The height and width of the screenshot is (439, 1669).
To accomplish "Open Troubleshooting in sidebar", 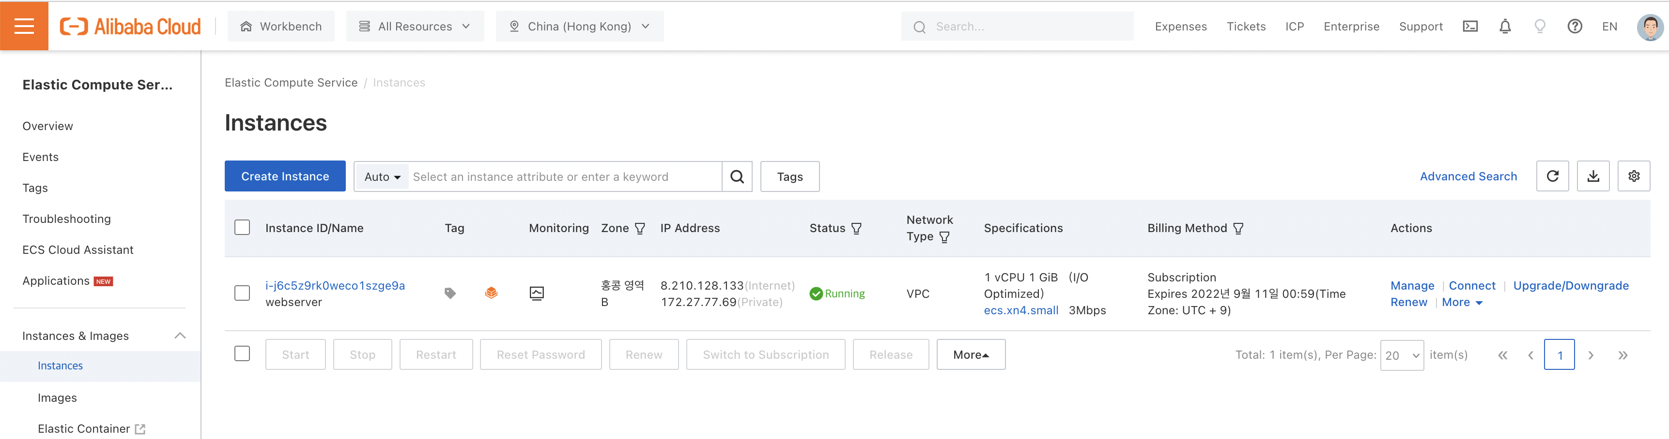I will point(67,219).
